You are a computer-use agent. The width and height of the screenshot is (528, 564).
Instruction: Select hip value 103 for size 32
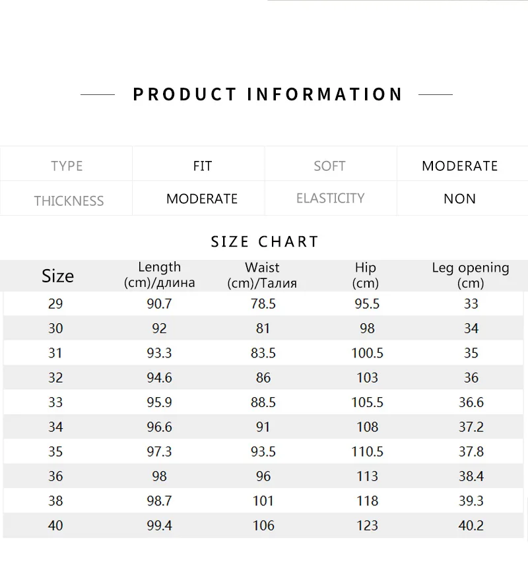tap(367, 378)
